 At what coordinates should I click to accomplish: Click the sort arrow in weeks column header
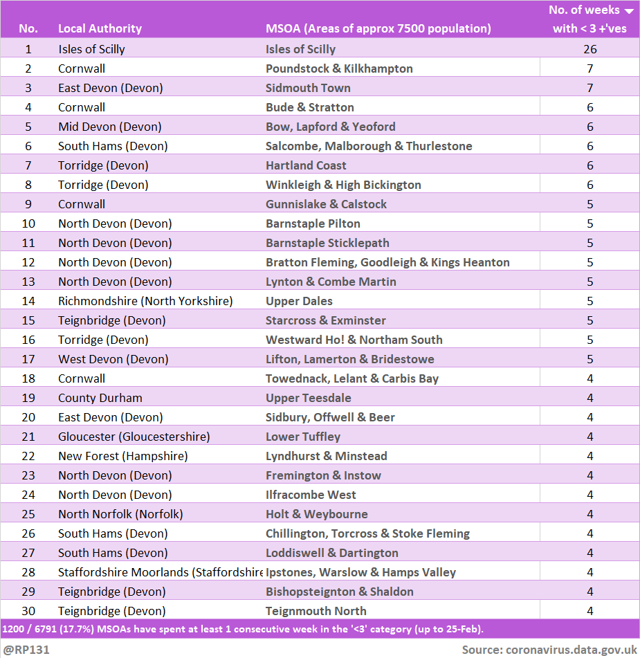pyautogui.click(x=629, y=10)
